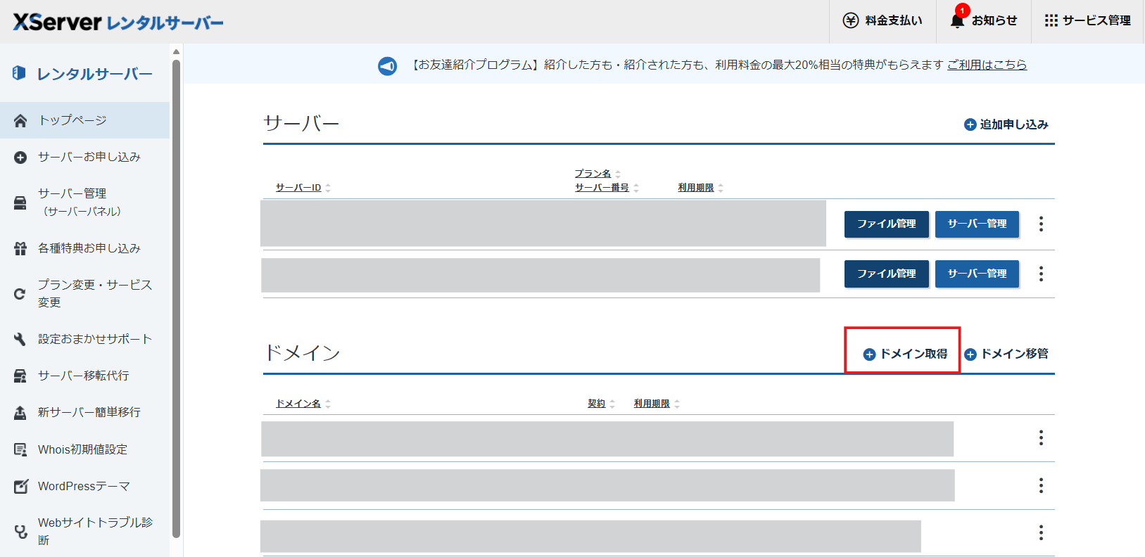Click gift icon beside 各種特典お申し込み
This screenshot has height=557, width=1145.
tap(20, 248)
